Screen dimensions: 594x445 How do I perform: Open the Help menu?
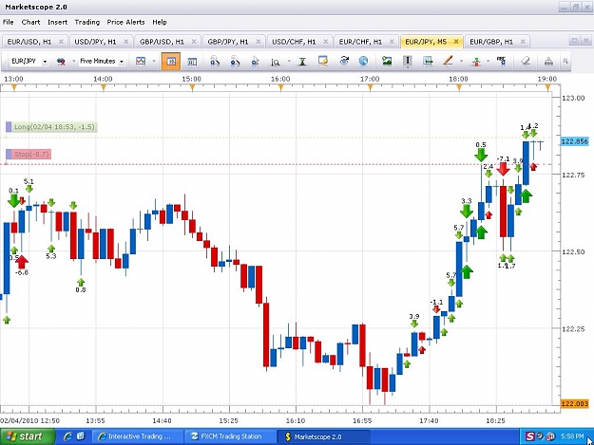click(x=160, y=22)
